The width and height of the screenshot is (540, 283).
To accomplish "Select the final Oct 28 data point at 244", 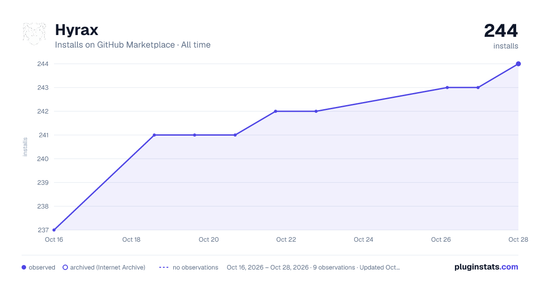I will point(518,64).
